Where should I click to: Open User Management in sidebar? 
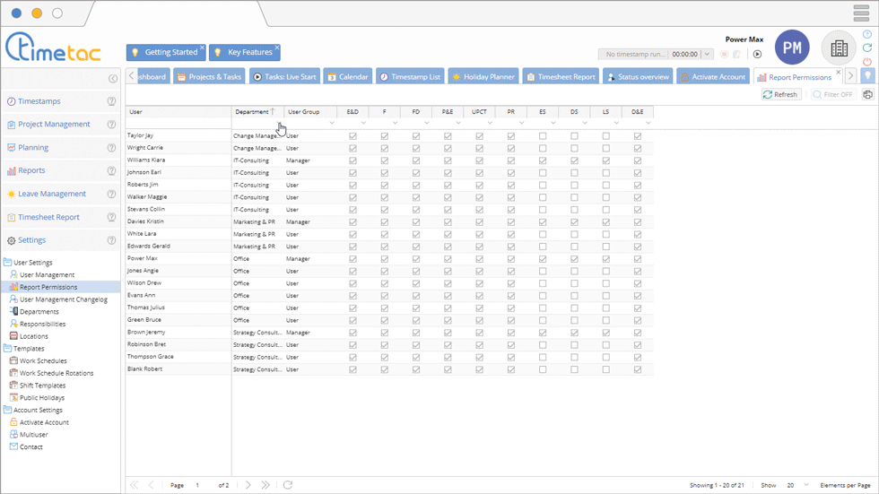pyautogui.click(x=47, y=275)
